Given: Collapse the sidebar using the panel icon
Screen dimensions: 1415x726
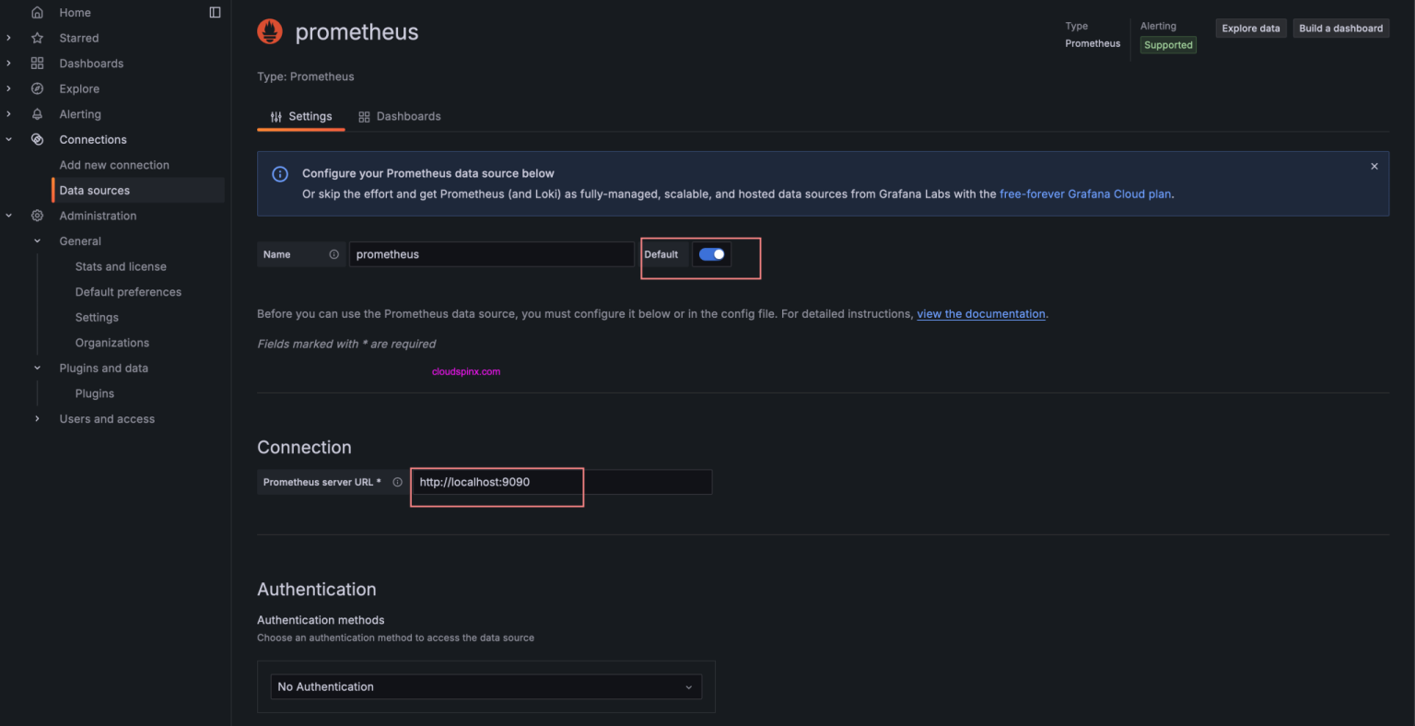Looking at the screenshot, I should pos(215,12).
